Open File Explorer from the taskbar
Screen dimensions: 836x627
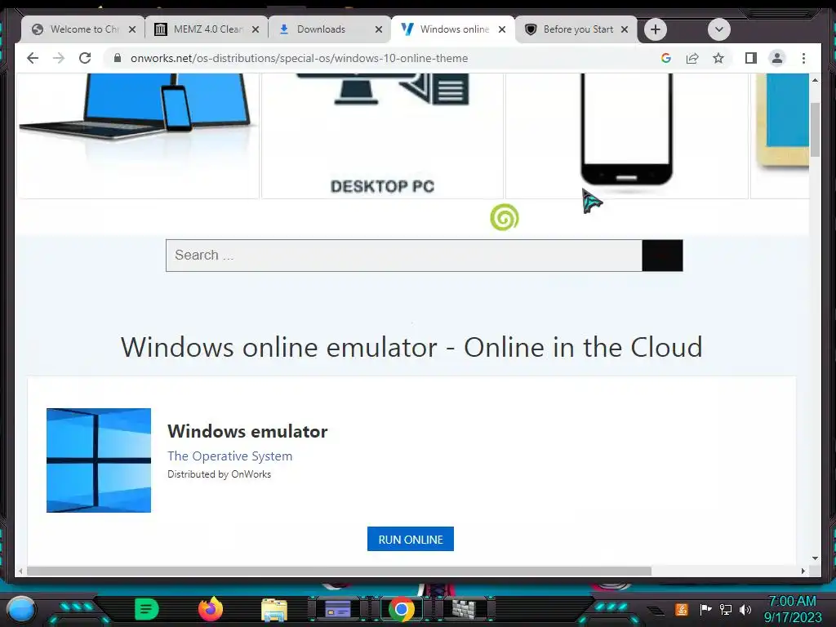point(274,609)
